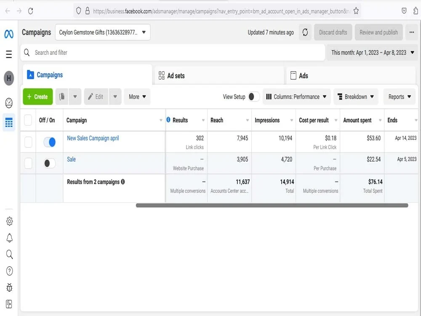Viewport: 421px width, 316px height.
Task: Click the $76.14 Total Spent value
Action: [375, 182]
